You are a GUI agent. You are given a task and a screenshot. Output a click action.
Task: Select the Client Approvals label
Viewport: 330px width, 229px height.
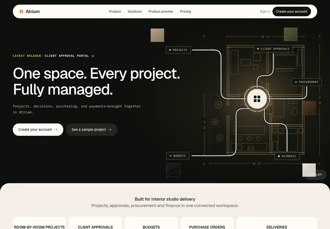tap(273, 49)
